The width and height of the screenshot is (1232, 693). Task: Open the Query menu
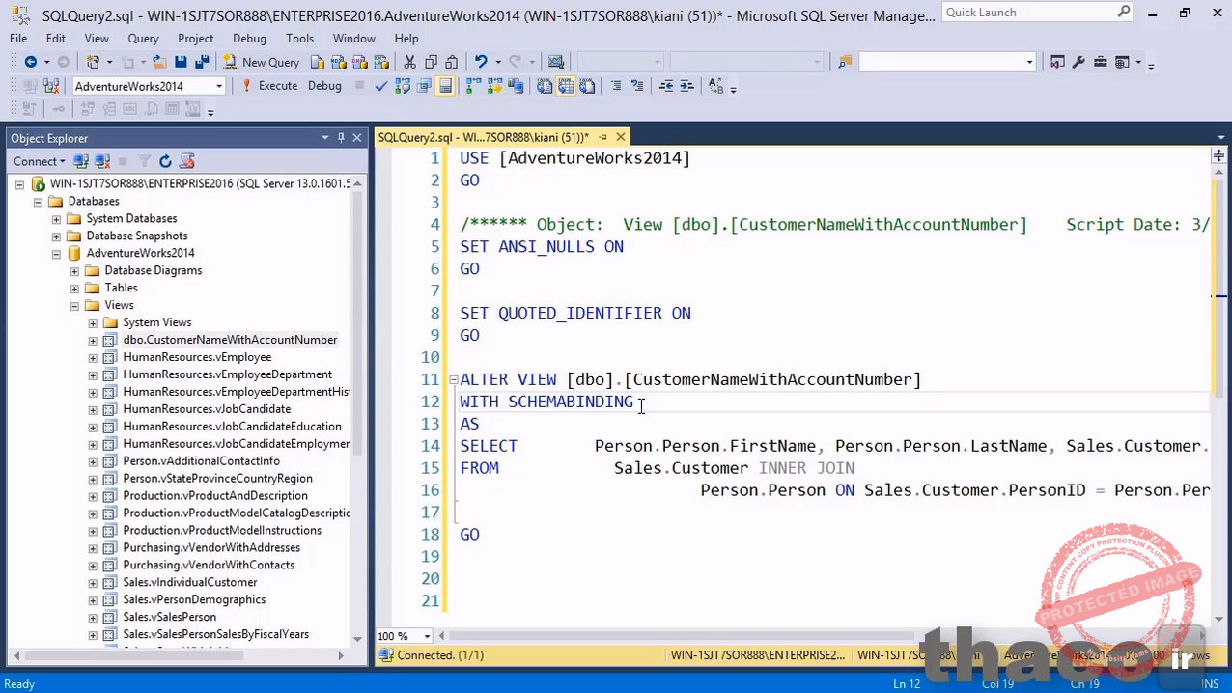tap(143, 39)
